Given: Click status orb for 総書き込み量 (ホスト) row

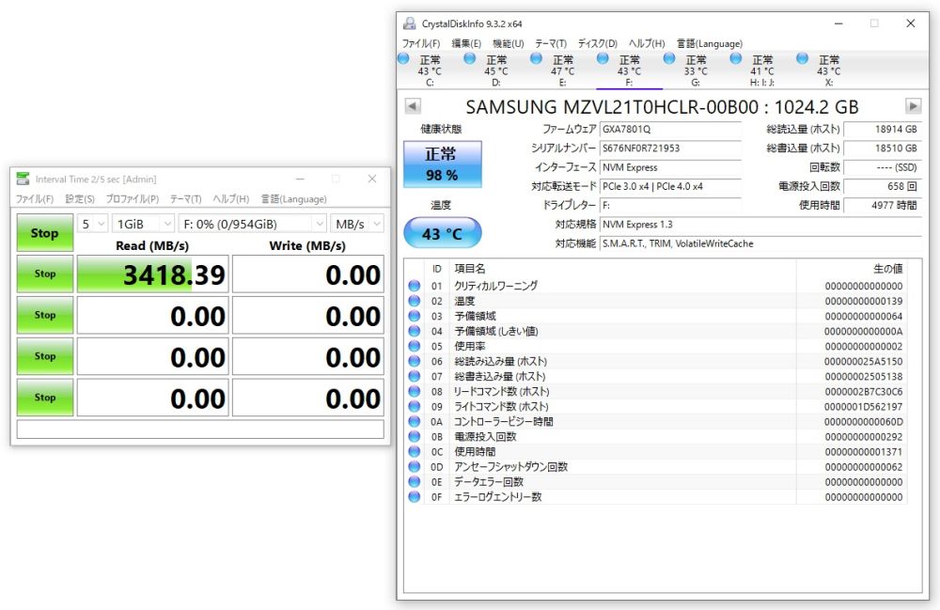Looking at the screenshot, I should 415,376.
